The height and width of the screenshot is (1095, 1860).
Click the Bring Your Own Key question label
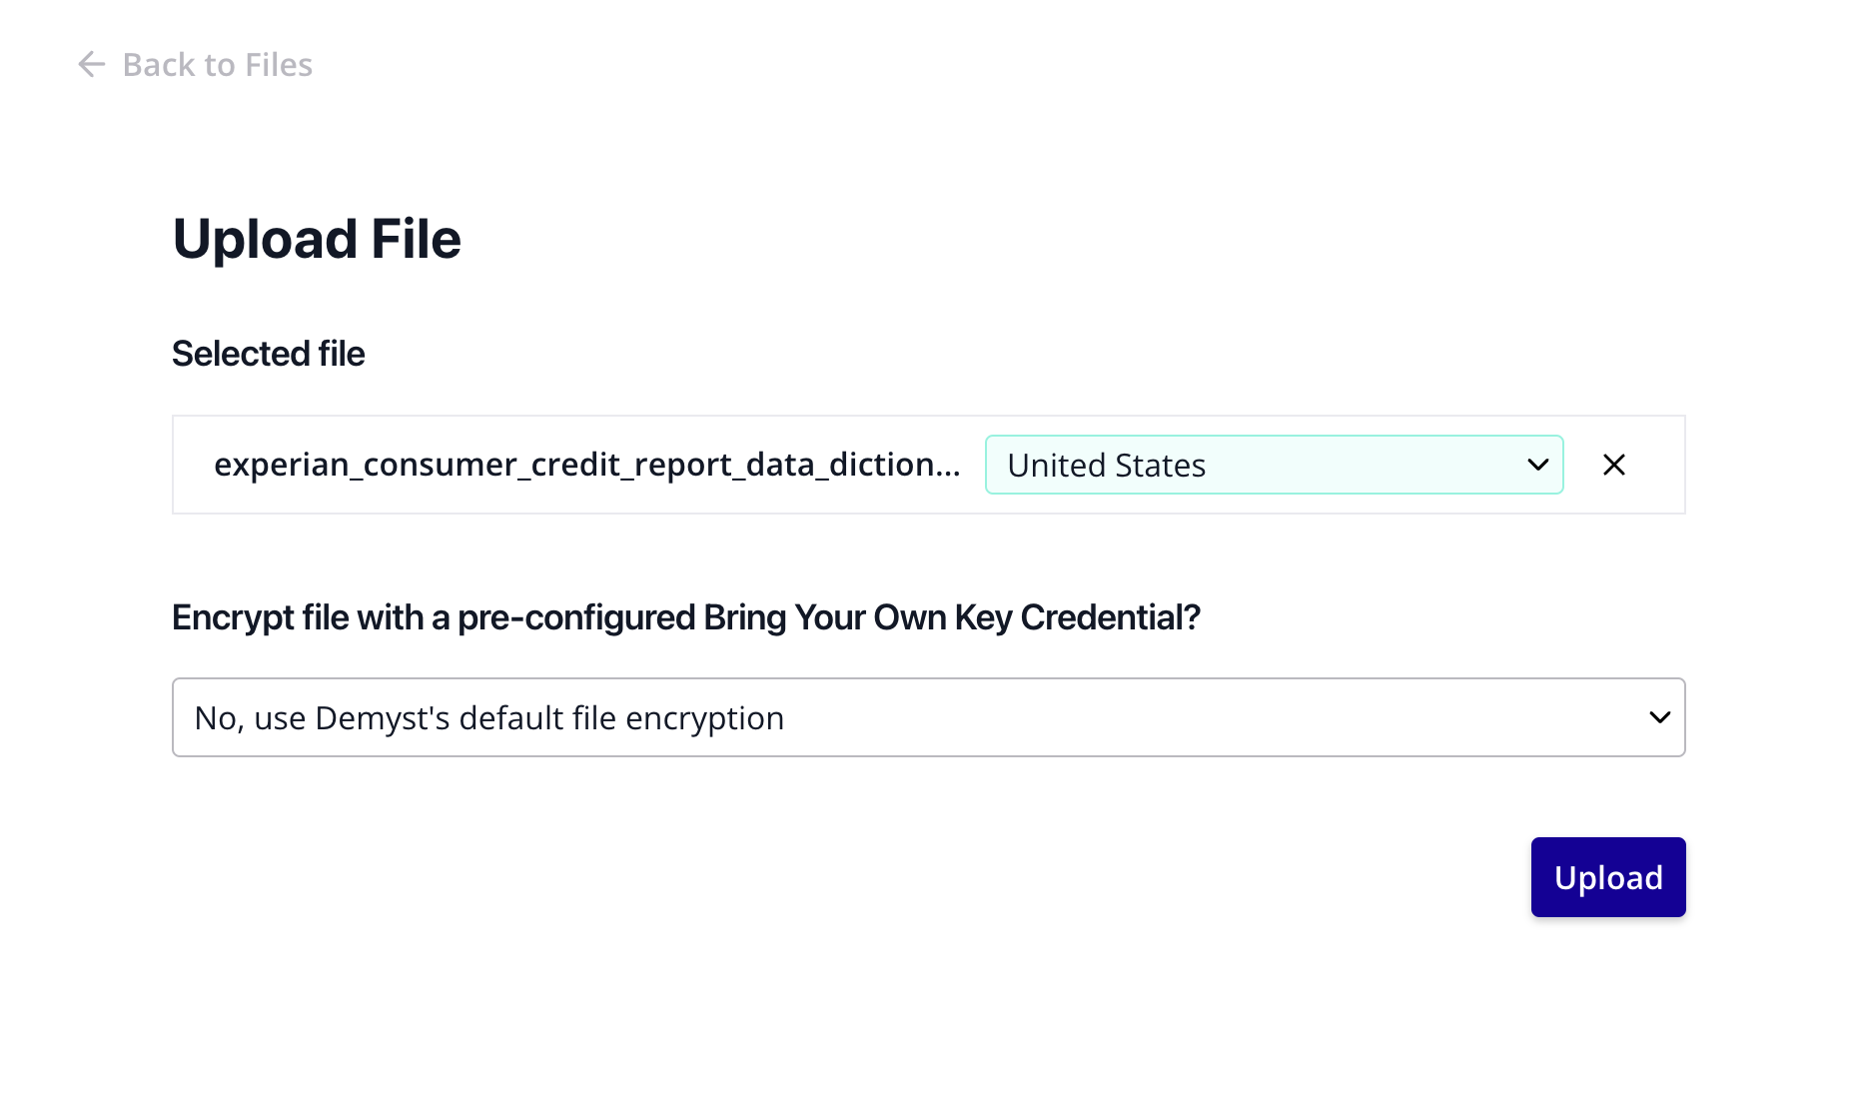(x=685, y=617)
